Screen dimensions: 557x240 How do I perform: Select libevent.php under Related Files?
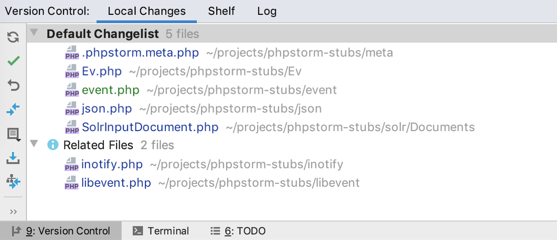click(x=116, y=183)
